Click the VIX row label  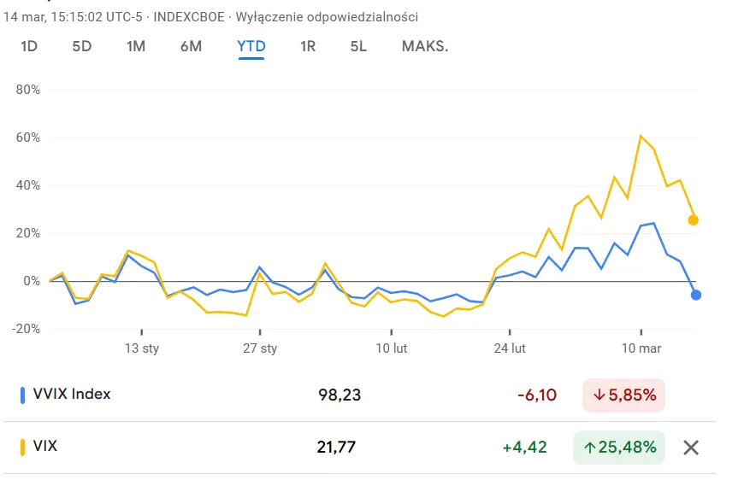click(x=45, y=447)
